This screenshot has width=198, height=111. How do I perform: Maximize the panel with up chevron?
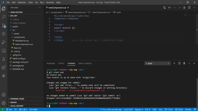189,63
